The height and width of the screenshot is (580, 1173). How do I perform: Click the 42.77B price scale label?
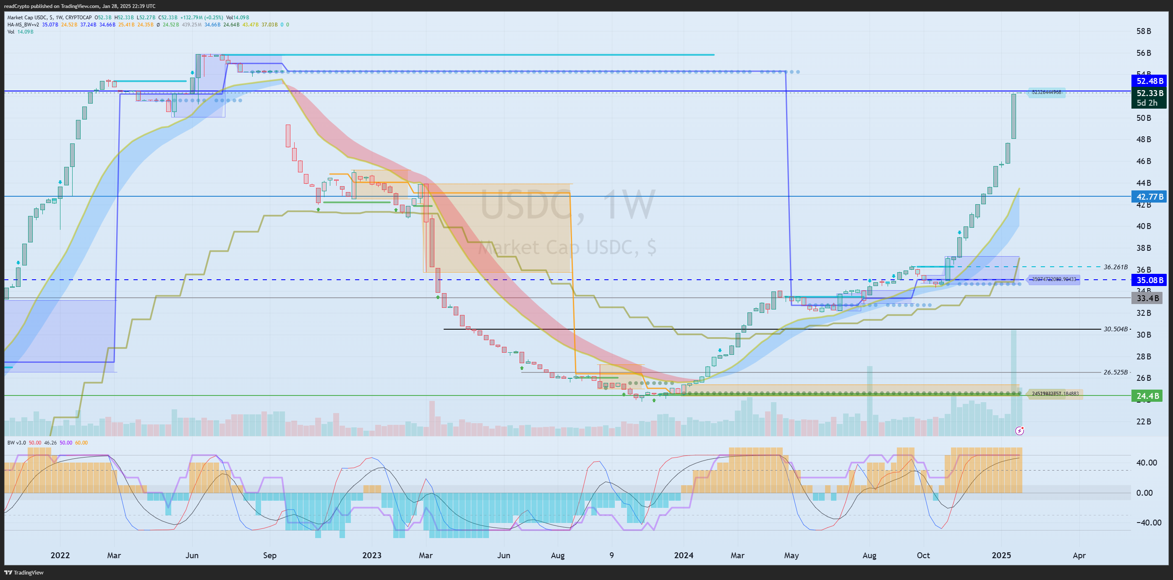tap(1149, 197)
